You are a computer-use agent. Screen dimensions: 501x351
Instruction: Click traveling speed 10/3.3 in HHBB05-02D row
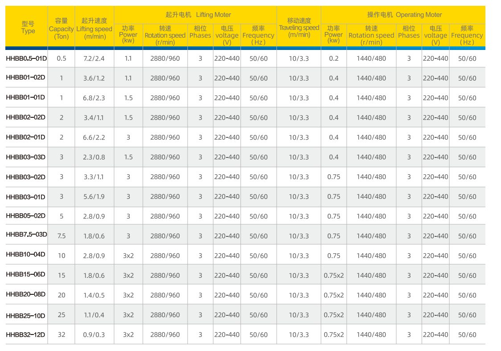tap(299, 216)
